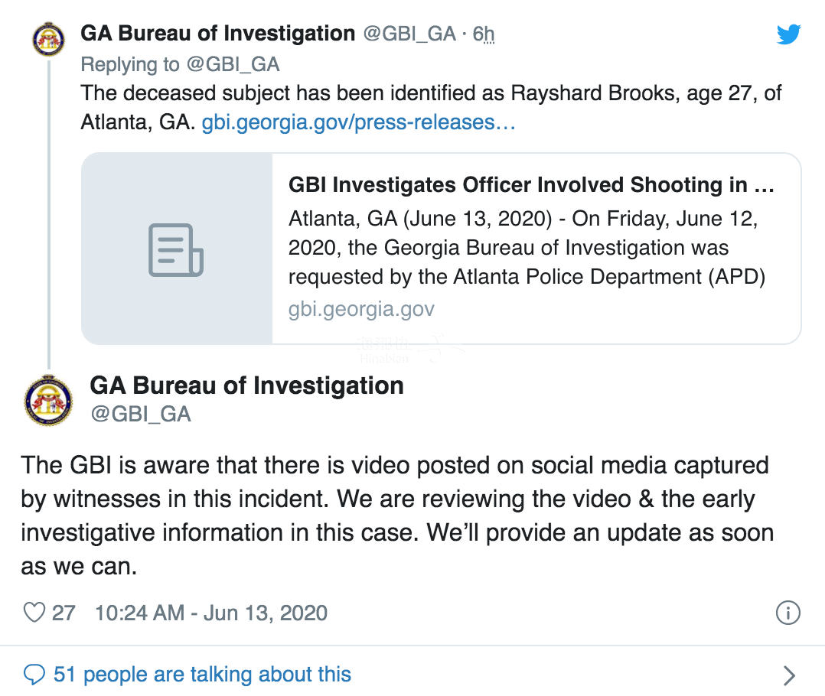Screen dimensions: 825x696
Task: Open the main tweet's @GBI_GA handle
Action: tap(141, 415)
